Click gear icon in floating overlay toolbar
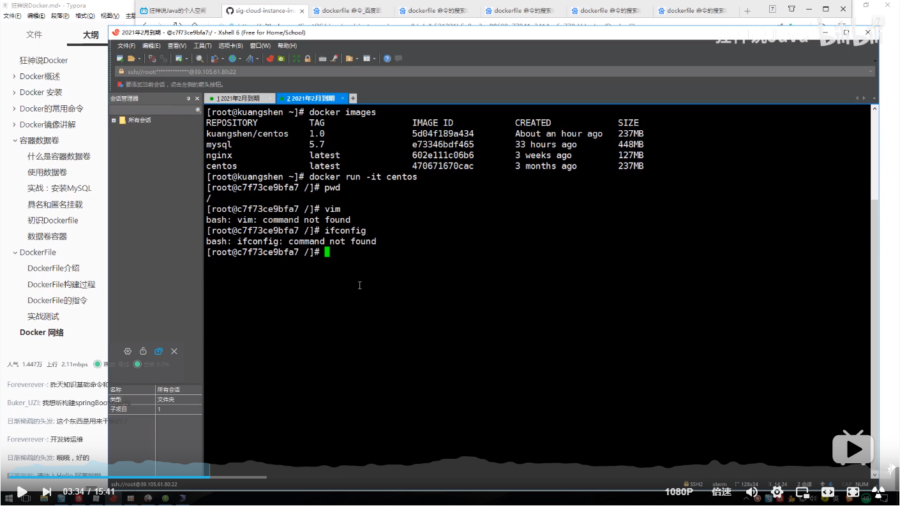 coord(128,352)
